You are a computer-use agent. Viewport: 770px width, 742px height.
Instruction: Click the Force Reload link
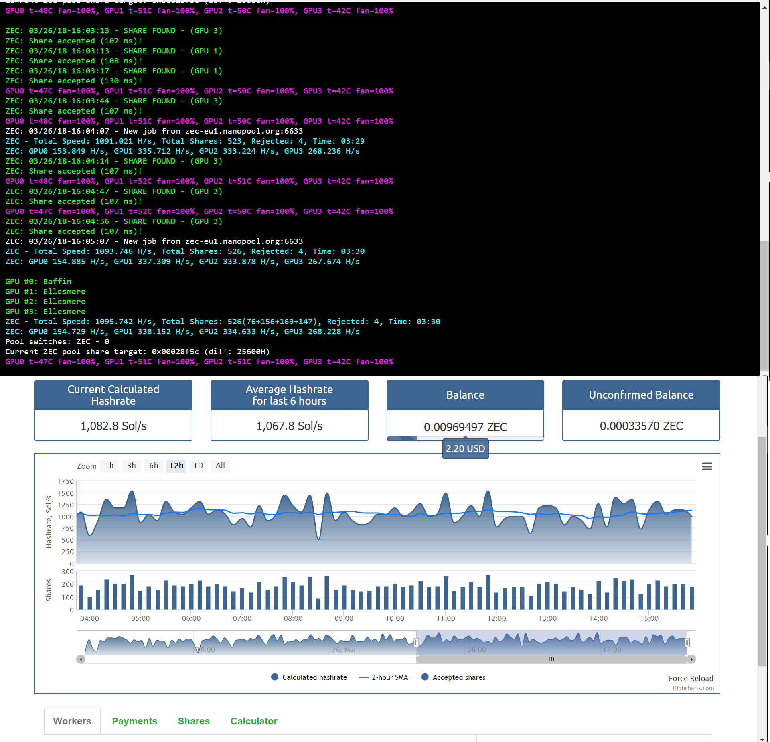(691, 678)
